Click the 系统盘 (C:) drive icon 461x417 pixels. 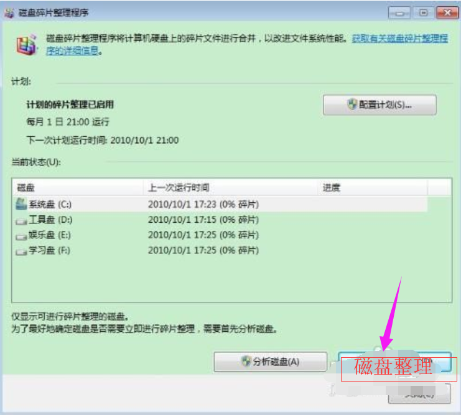pyautogui.click(x=21, y=204)
